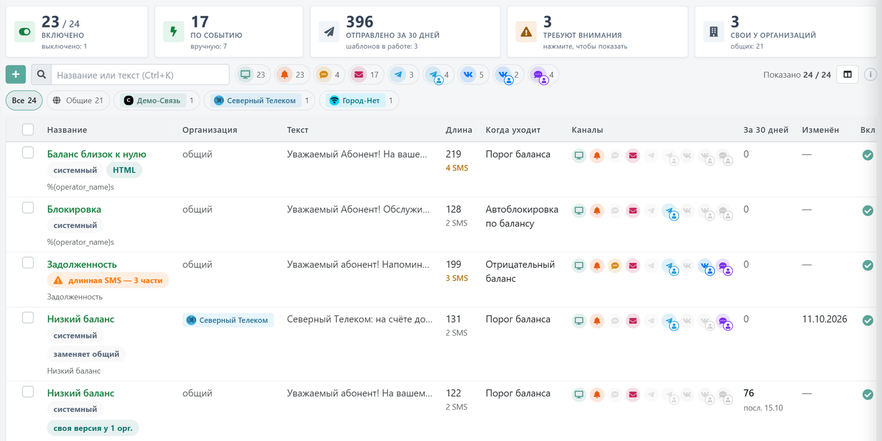Disable the Блокировка template with its enabled checkmark
882x441 pixels.
[x=868, y=211]
